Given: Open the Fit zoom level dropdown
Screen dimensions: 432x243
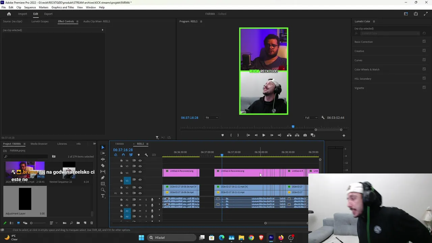Looking at the screenshot, I should tap(212, 118).
